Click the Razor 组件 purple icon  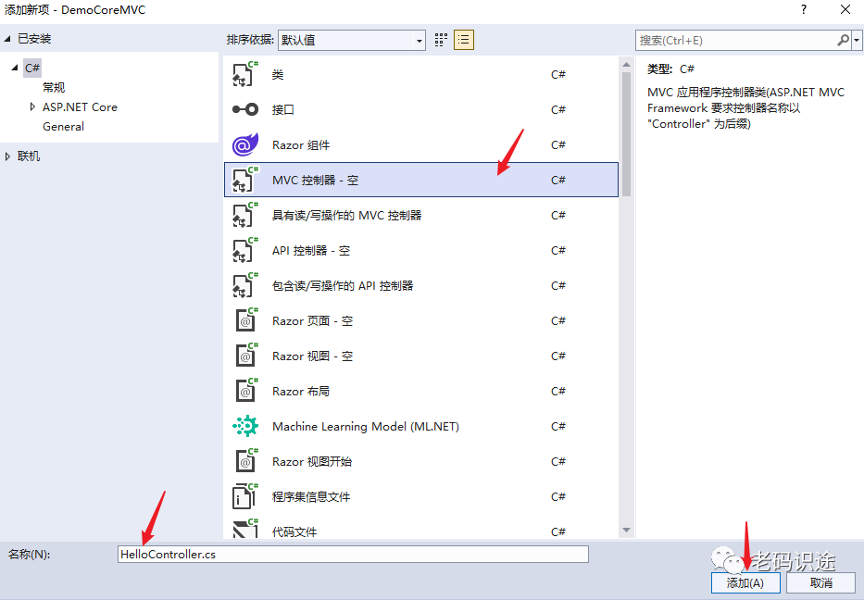click(x=245, y=144)
